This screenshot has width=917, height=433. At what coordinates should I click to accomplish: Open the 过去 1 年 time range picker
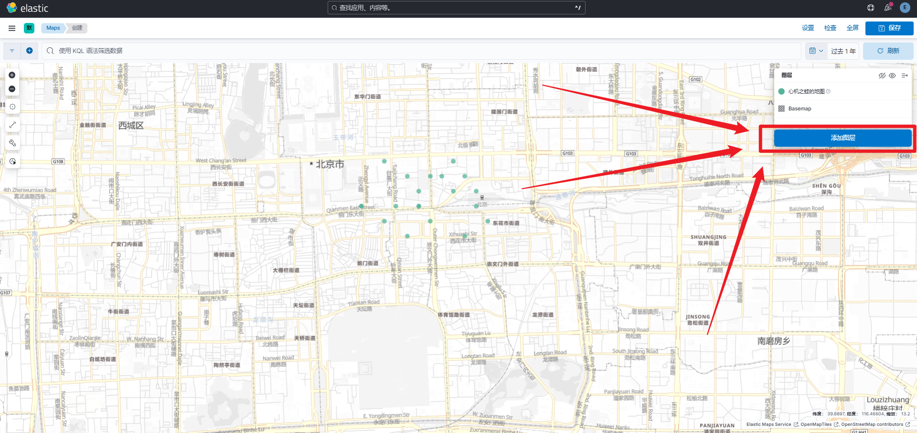coord(843,51)
